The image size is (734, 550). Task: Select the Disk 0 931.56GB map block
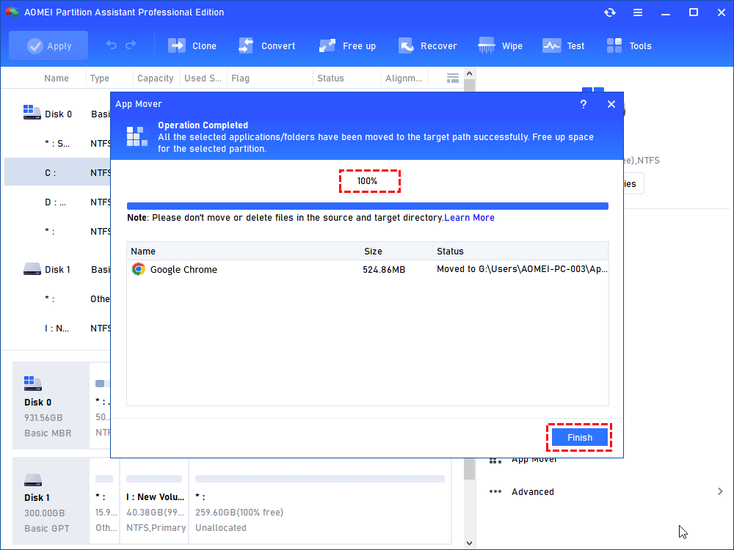[51, 406]
